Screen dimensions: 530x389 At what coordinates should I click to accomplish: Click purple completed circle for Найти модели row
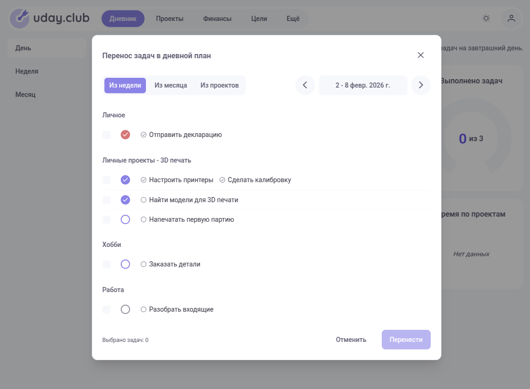(x=125, y=200)
